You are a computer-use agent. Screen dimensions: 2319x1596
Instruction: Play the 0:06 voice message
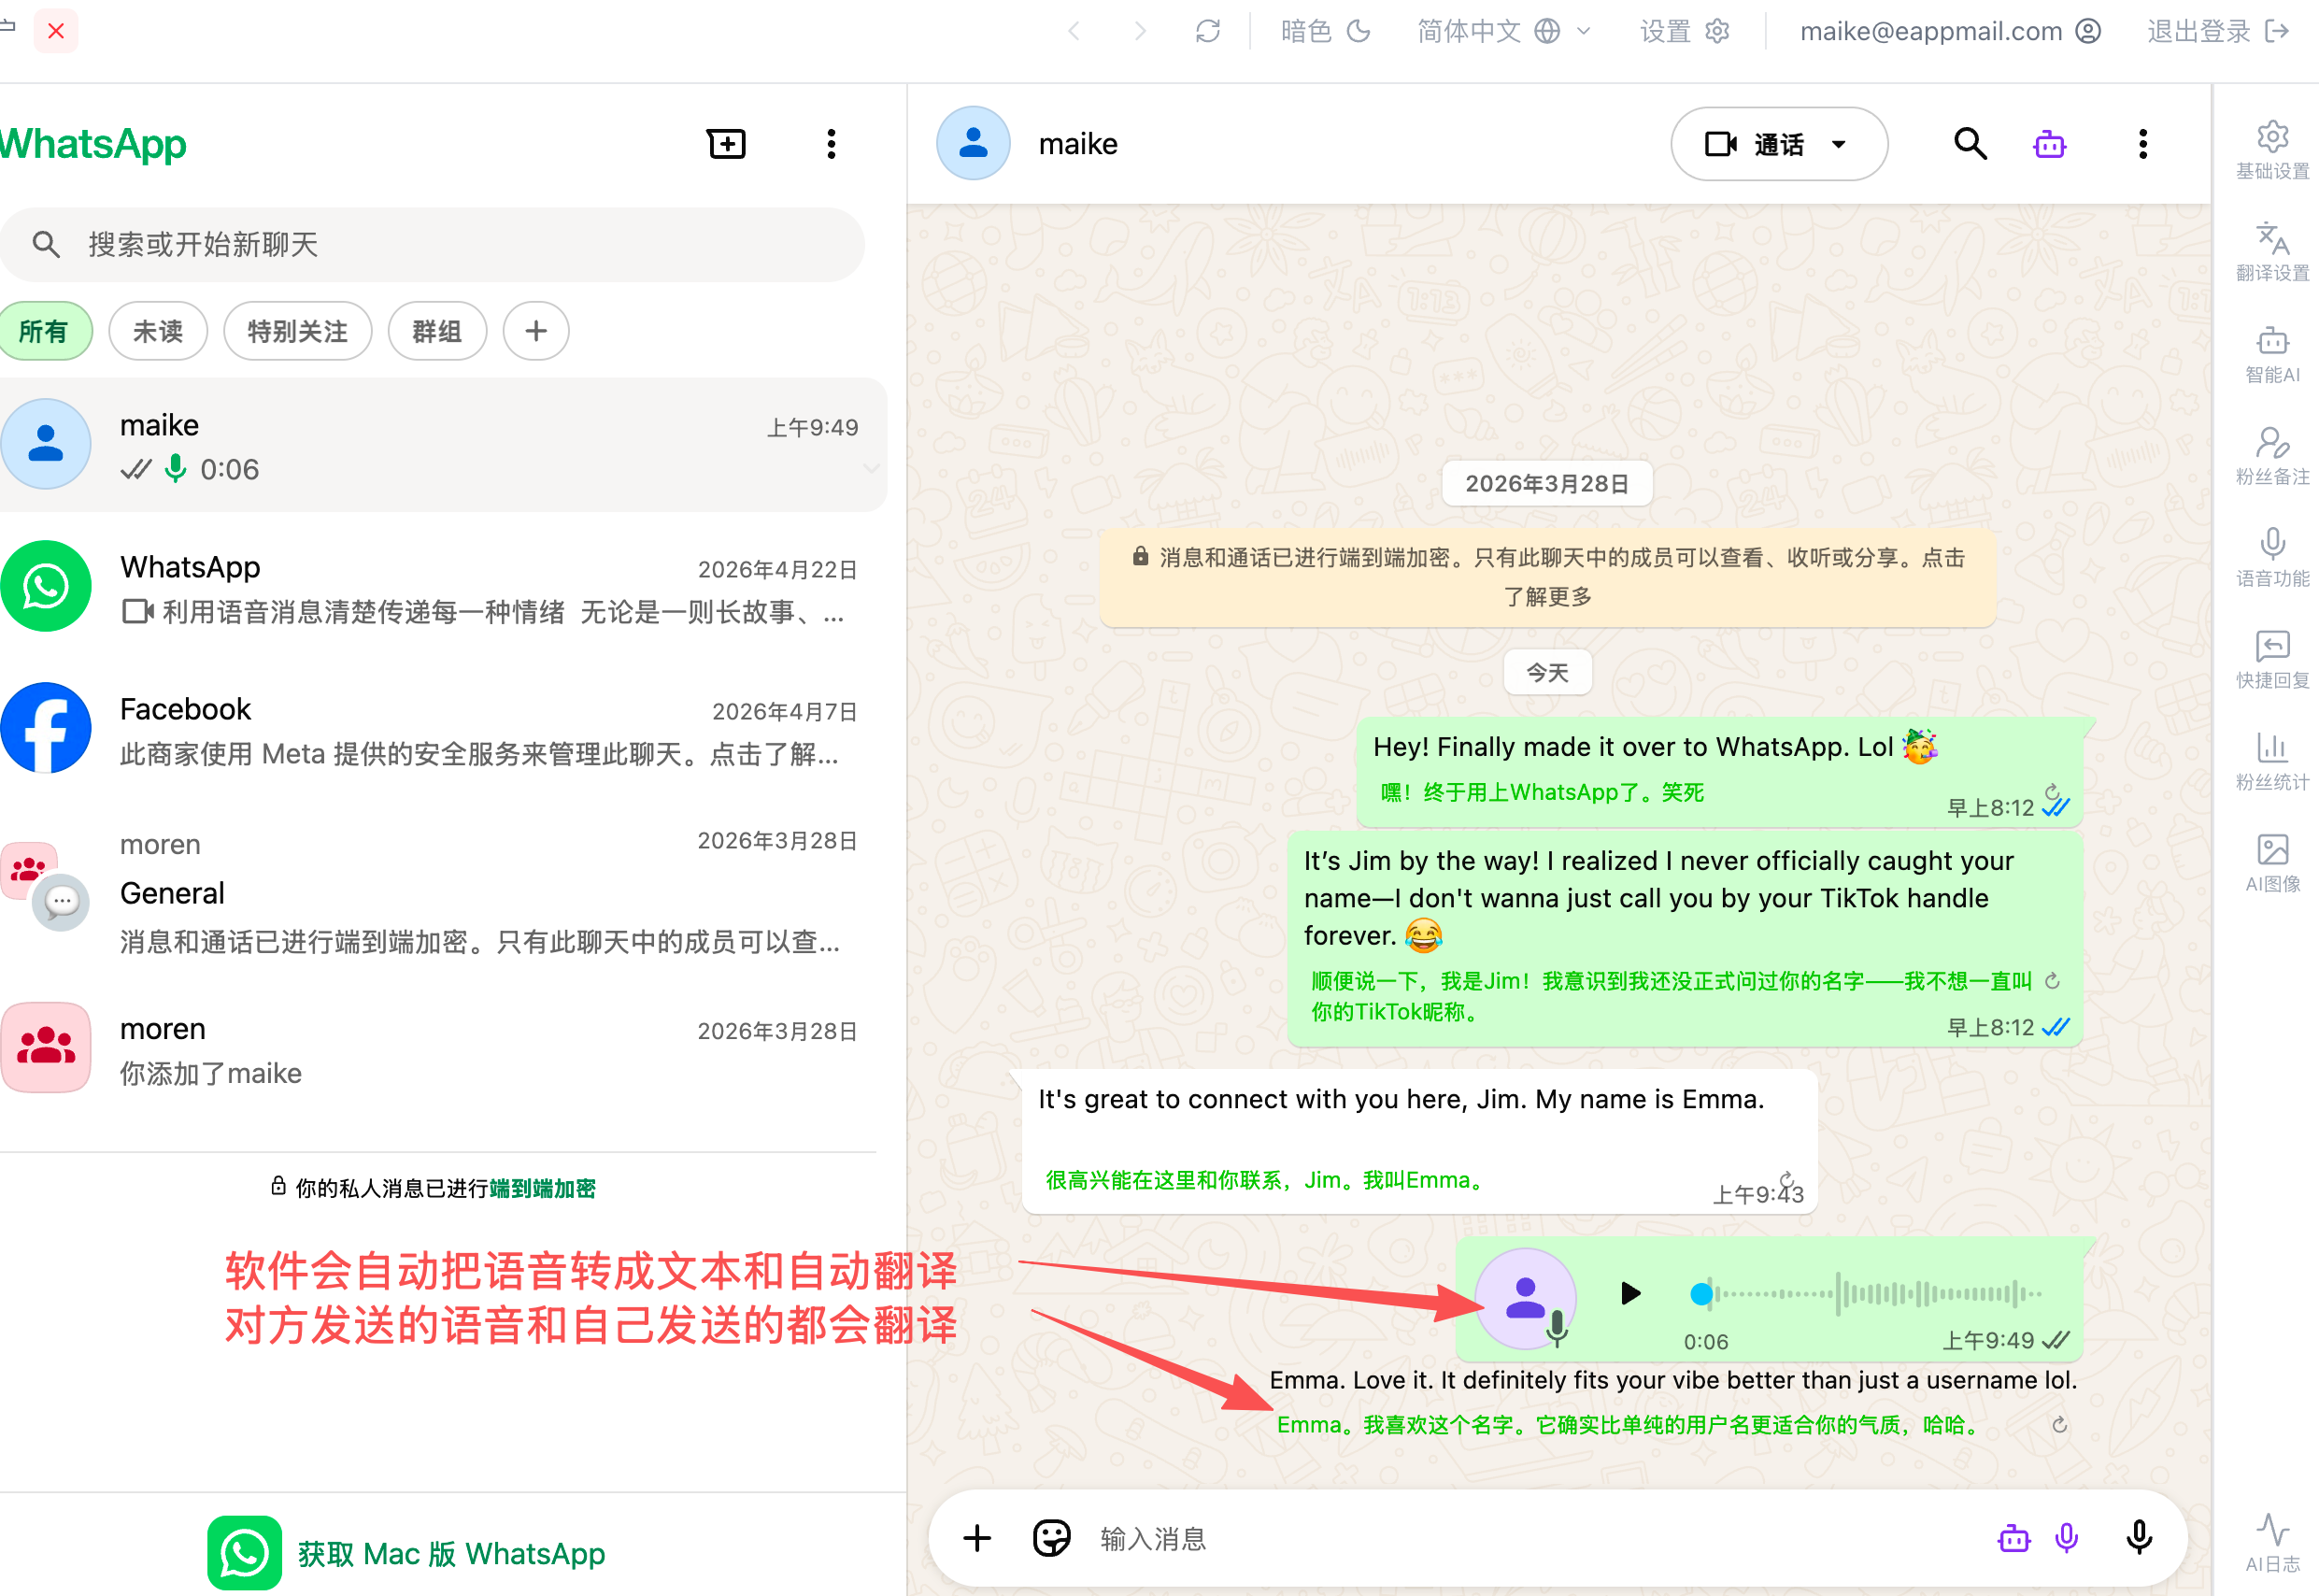click(x=1630, y=1294)
